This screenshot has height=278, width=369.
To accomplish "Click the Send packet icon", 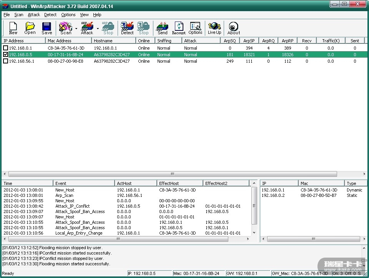I will pos(162,28).
